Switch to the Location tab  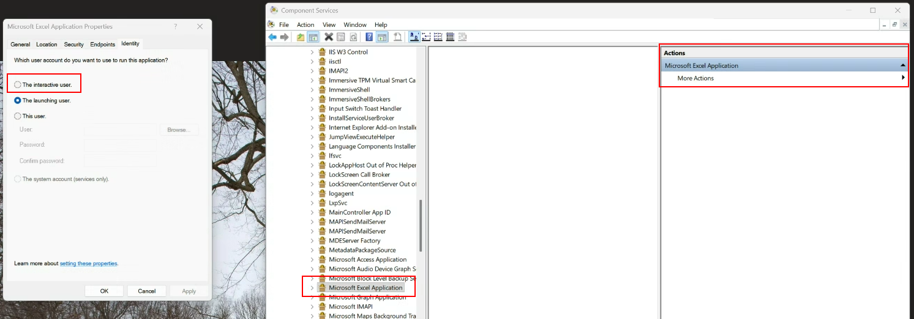47,45
